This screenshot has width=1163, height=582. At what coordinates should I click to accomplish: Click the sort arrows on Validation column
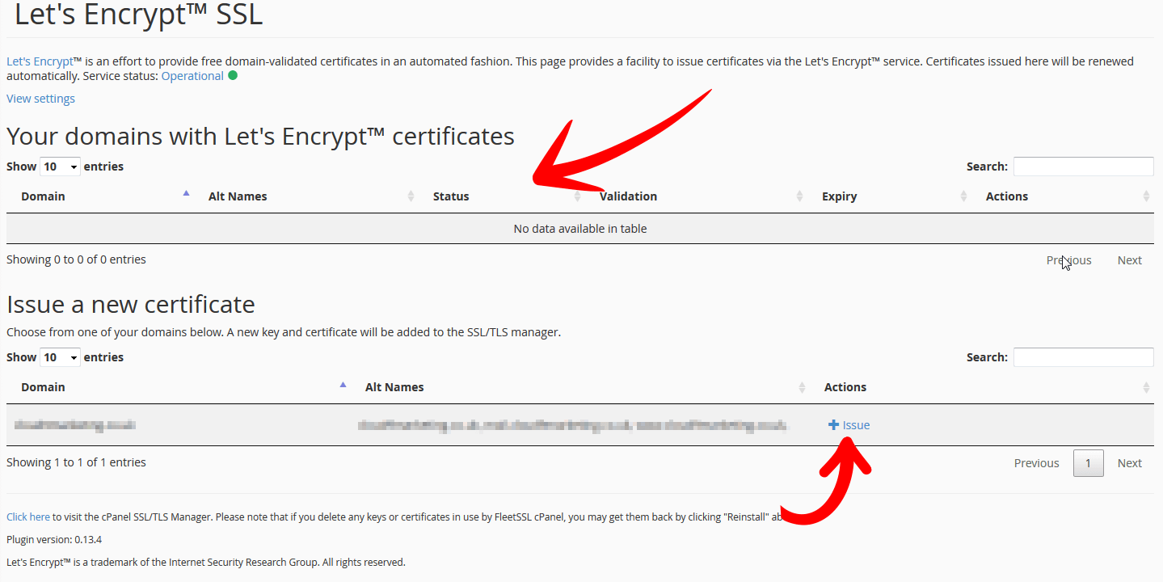point(800,196)
